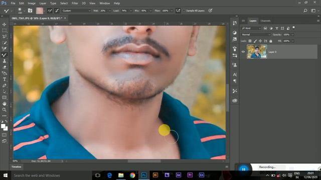
Task: Switch to the Channels tab
Action: tap(266, 21)
